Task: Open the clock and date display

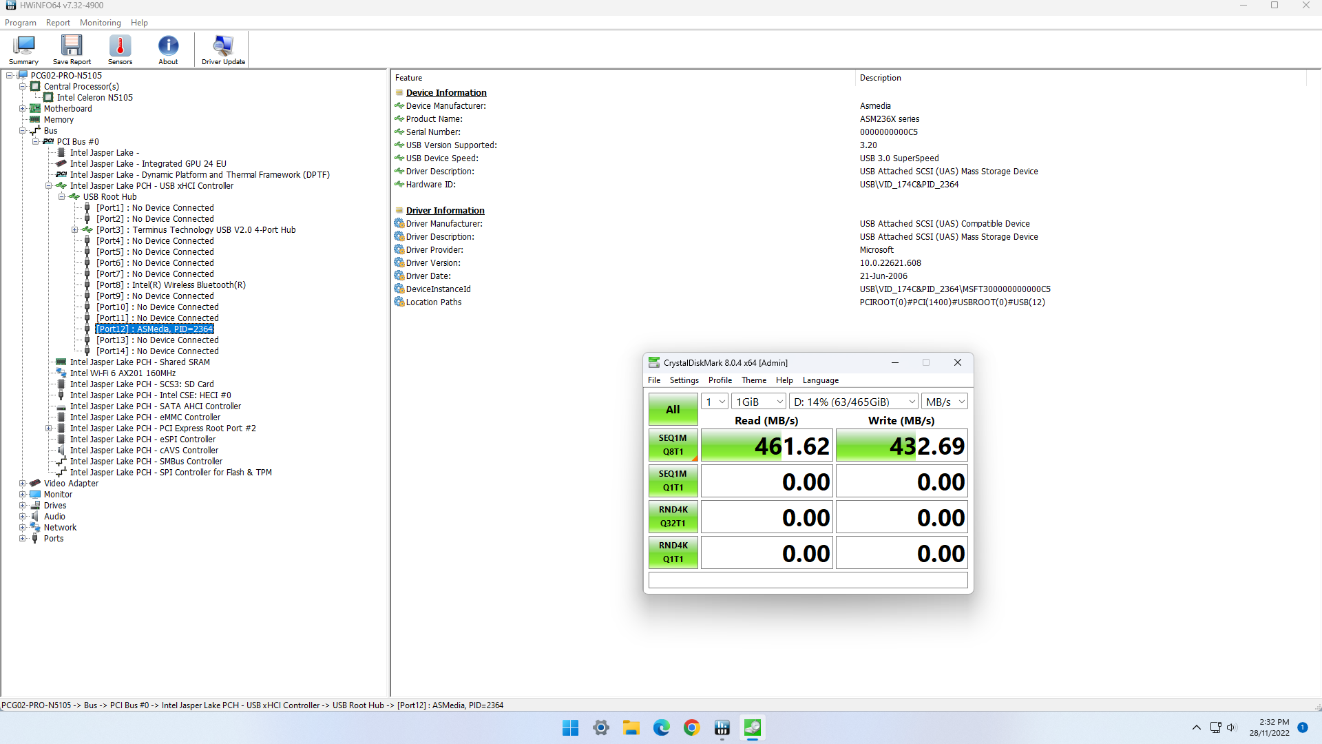Action: [x=1270, y=727]
